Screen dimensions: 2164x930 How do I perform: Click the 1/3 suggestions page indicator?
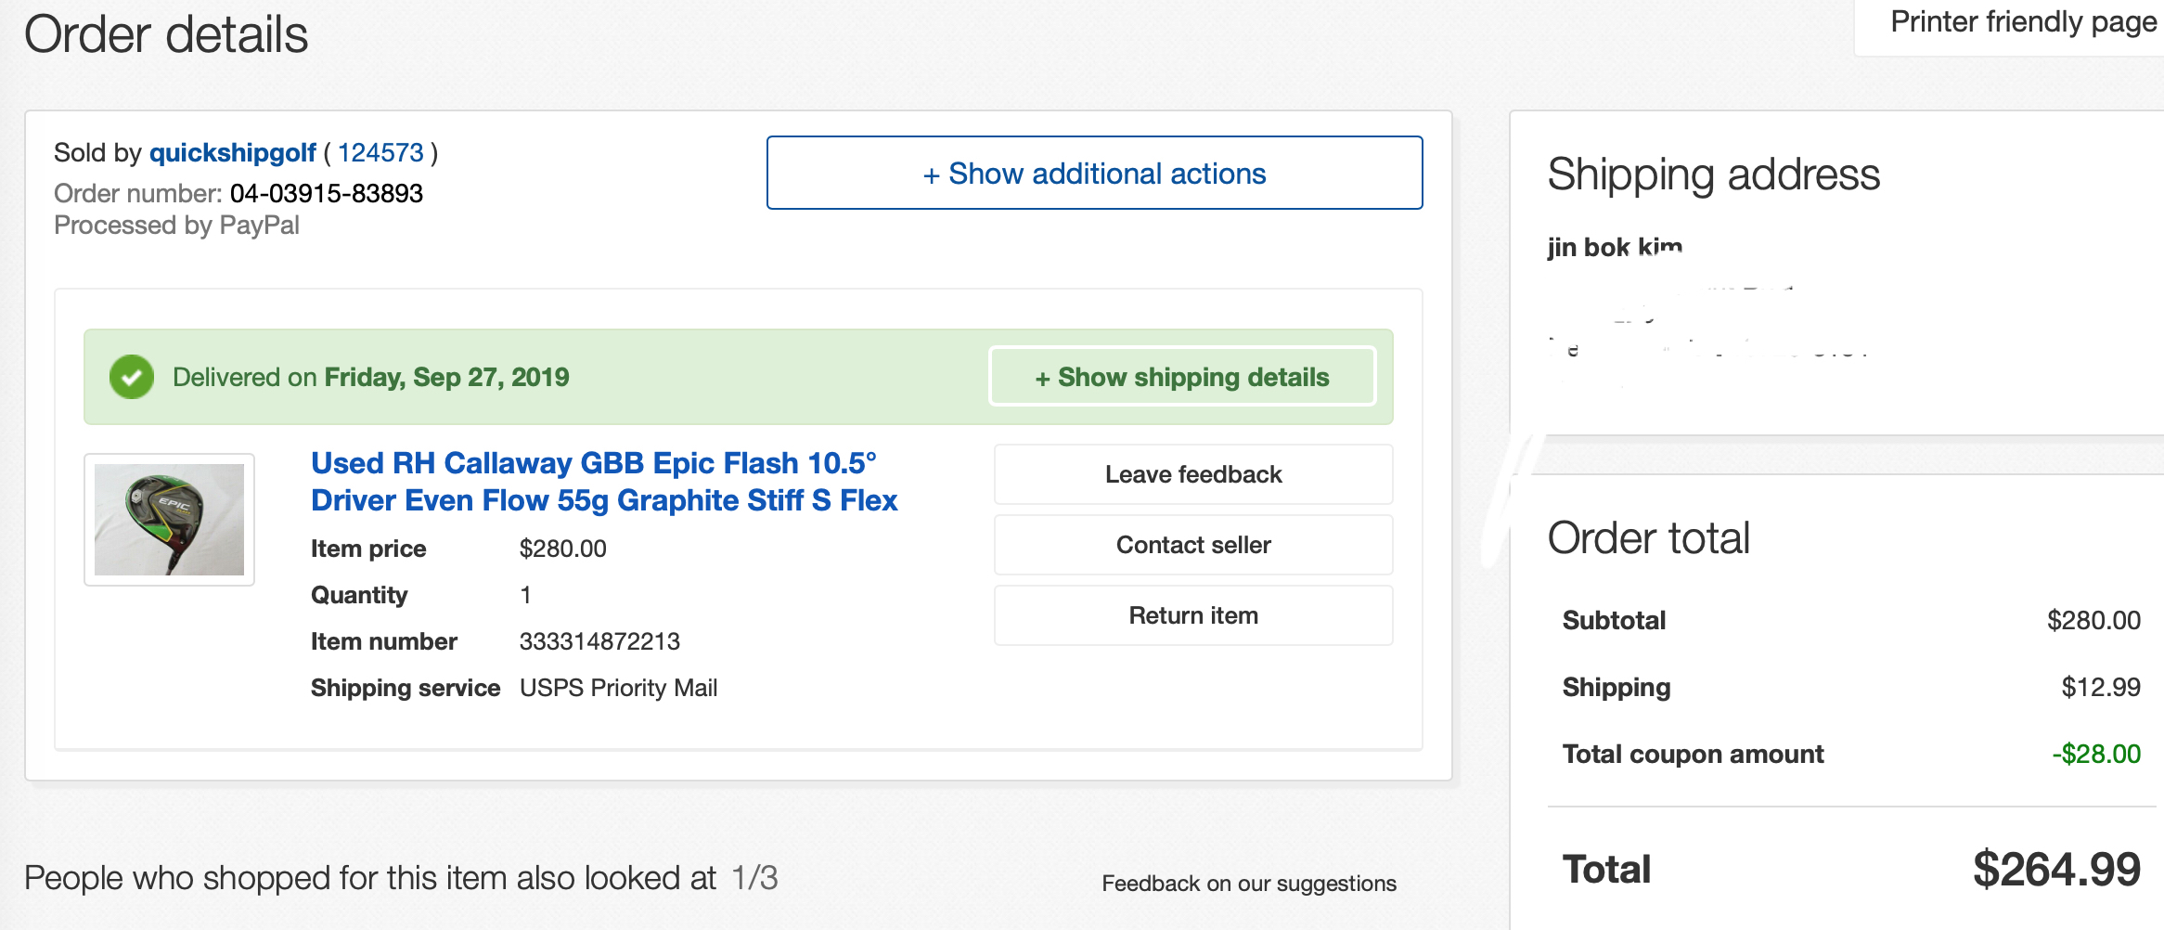coord(754,878)
